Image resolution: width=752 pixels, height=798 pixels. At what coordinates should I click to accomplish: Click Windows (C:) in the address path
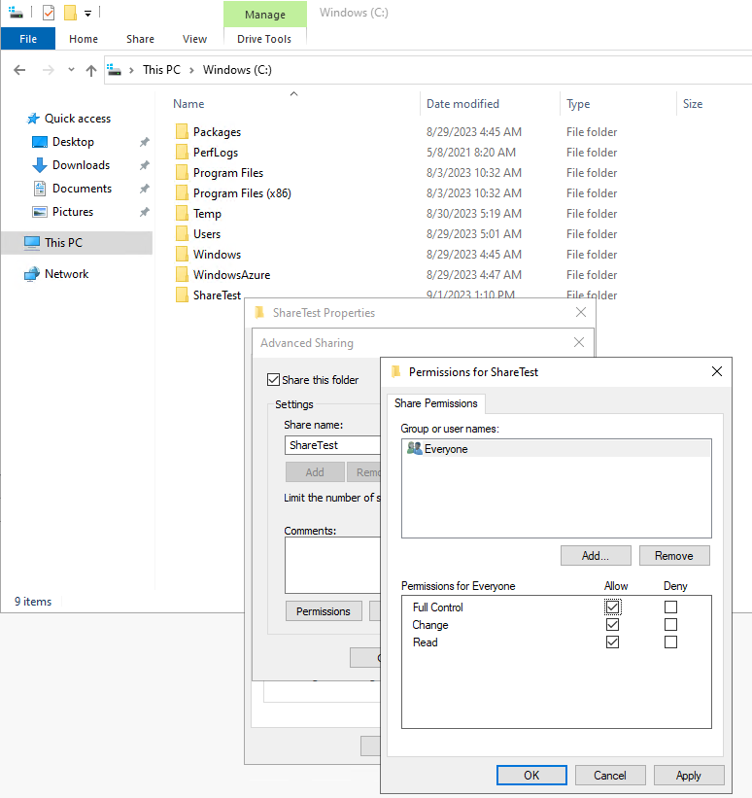[237, 70]
